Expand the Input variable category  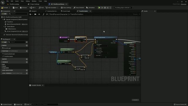click(x=1, y=64)
